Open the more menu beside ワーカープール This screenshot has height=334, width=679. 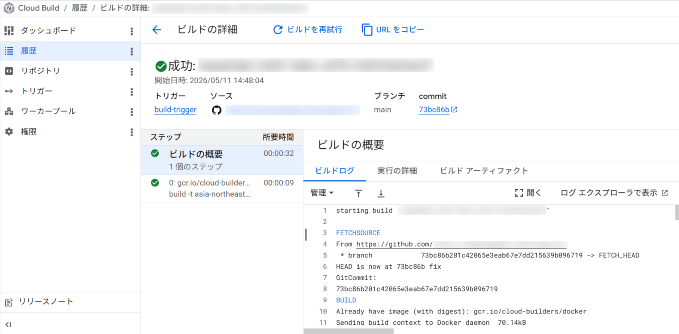(131, 112)
